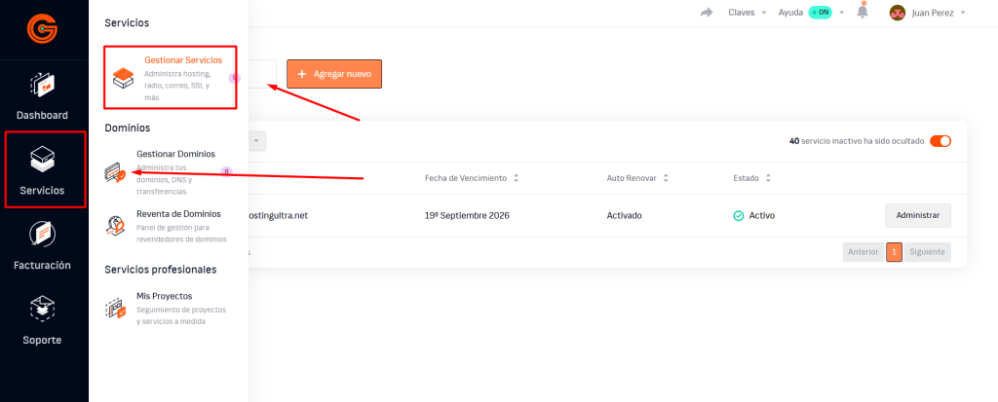
Task: Click the Agregar nuevo button
Action: 333,74
